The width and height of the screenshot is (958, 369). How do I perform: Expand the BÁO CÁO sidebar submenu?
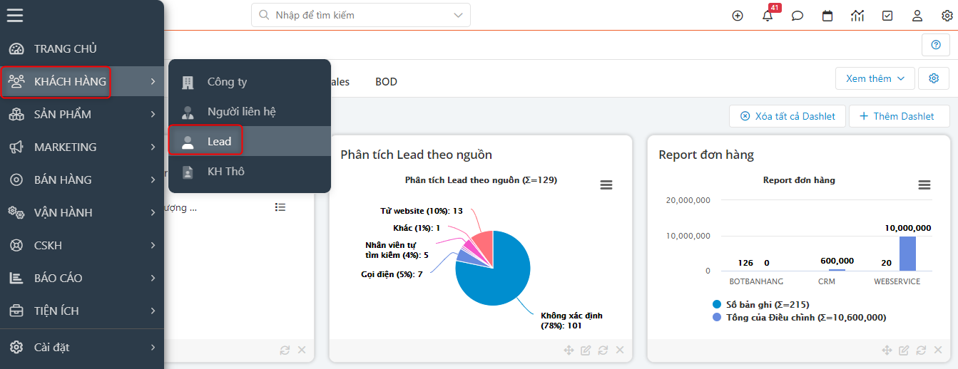[x=82, y=278]
